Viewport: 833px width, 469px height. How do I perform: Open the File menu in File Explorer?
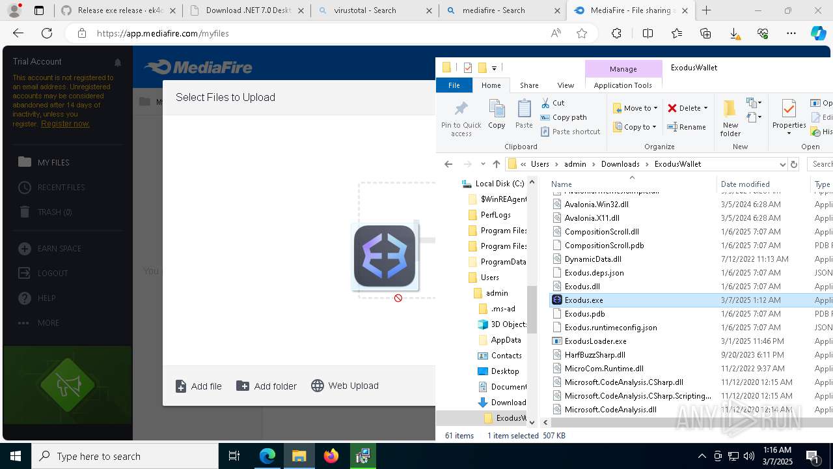(x=454, y=85)
